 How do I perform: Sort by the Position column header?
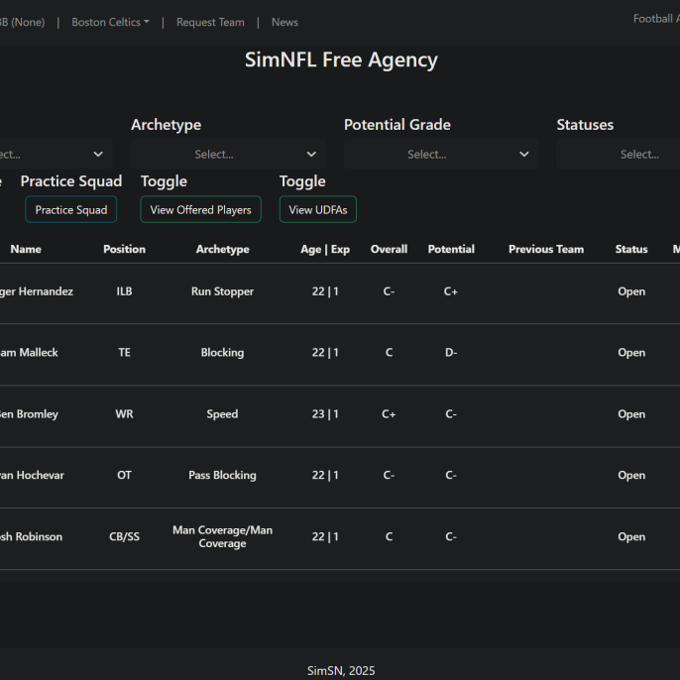(x=125, y=249)
